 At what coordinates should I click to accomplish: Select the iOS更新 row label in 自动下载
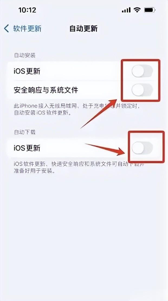pos(27,148)
